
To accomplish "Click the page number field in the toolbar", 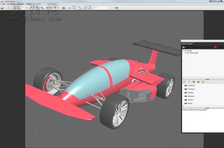I will [x=23, y=8].
